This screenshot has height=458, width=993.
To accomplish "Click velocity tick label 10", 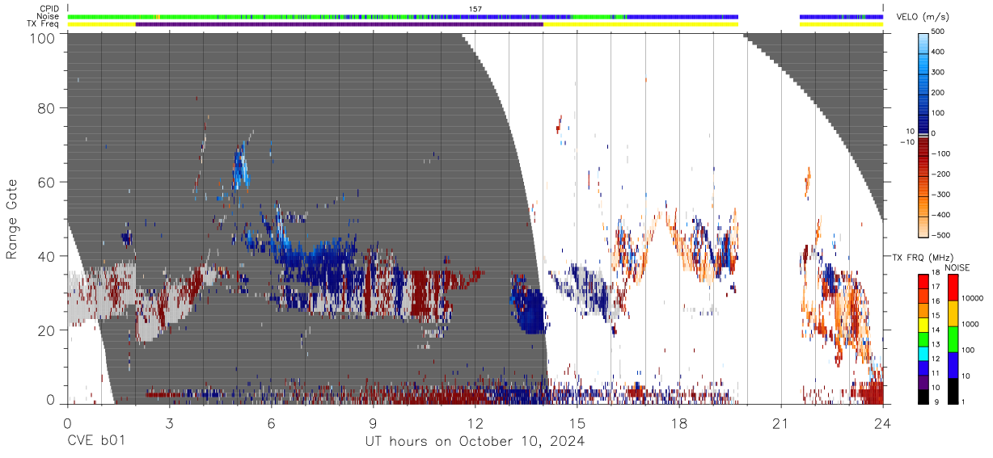I will click(911, 131).
